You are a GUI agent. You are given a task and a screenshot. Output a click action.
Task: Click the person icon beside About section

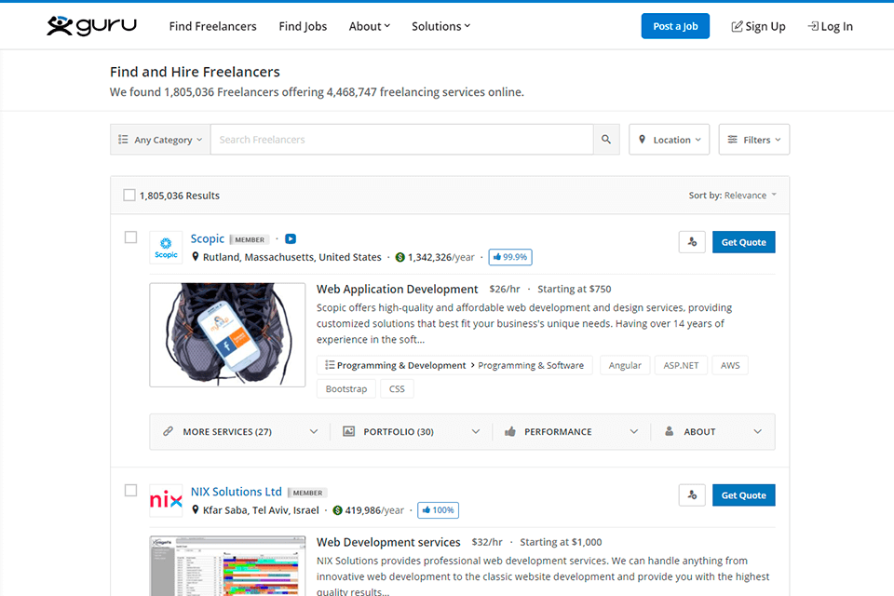coord(670,431)
